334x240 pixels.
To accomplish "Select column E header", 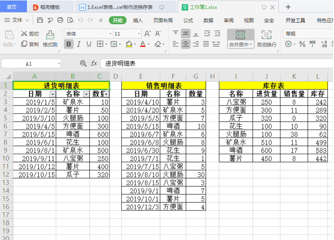I will (x=141, y=76).
